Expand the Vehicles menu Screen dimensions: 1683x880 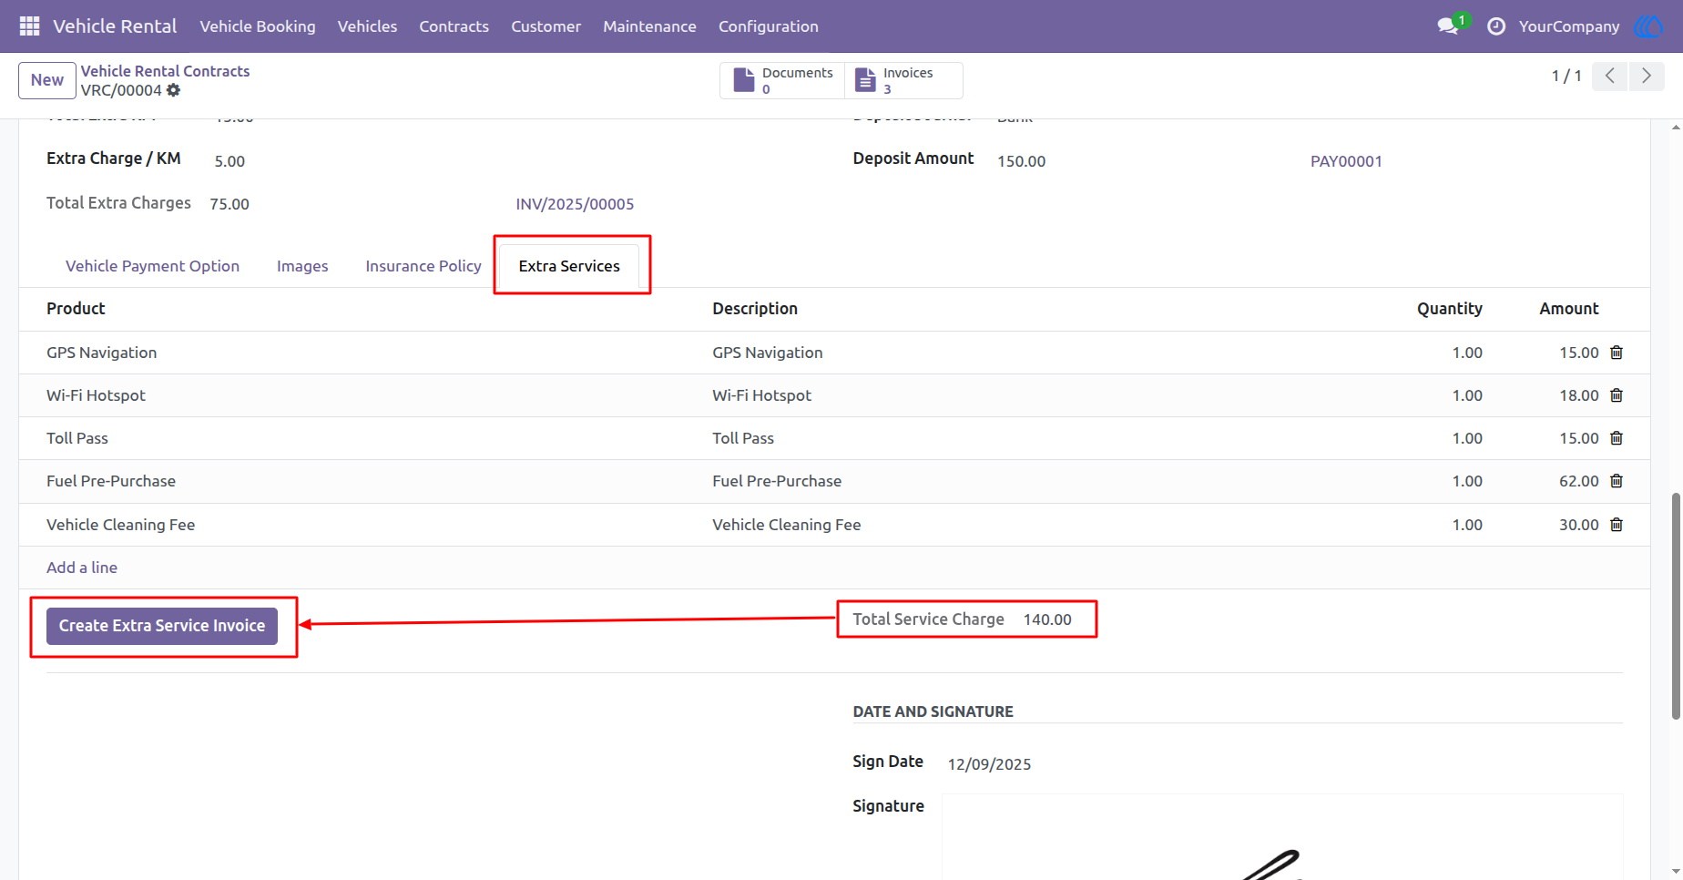click(367, 26)
